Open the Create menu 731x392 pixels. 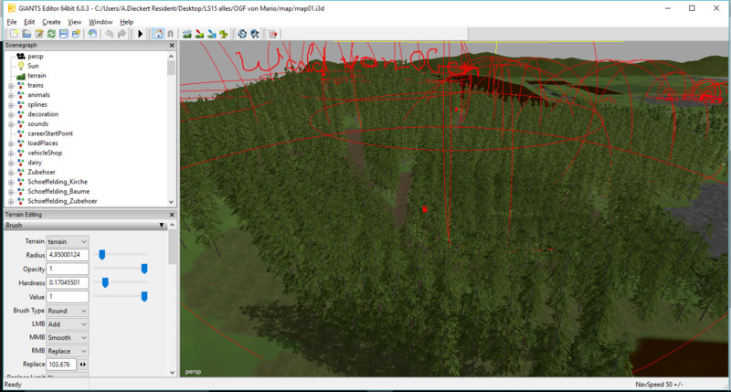[51, 21]
